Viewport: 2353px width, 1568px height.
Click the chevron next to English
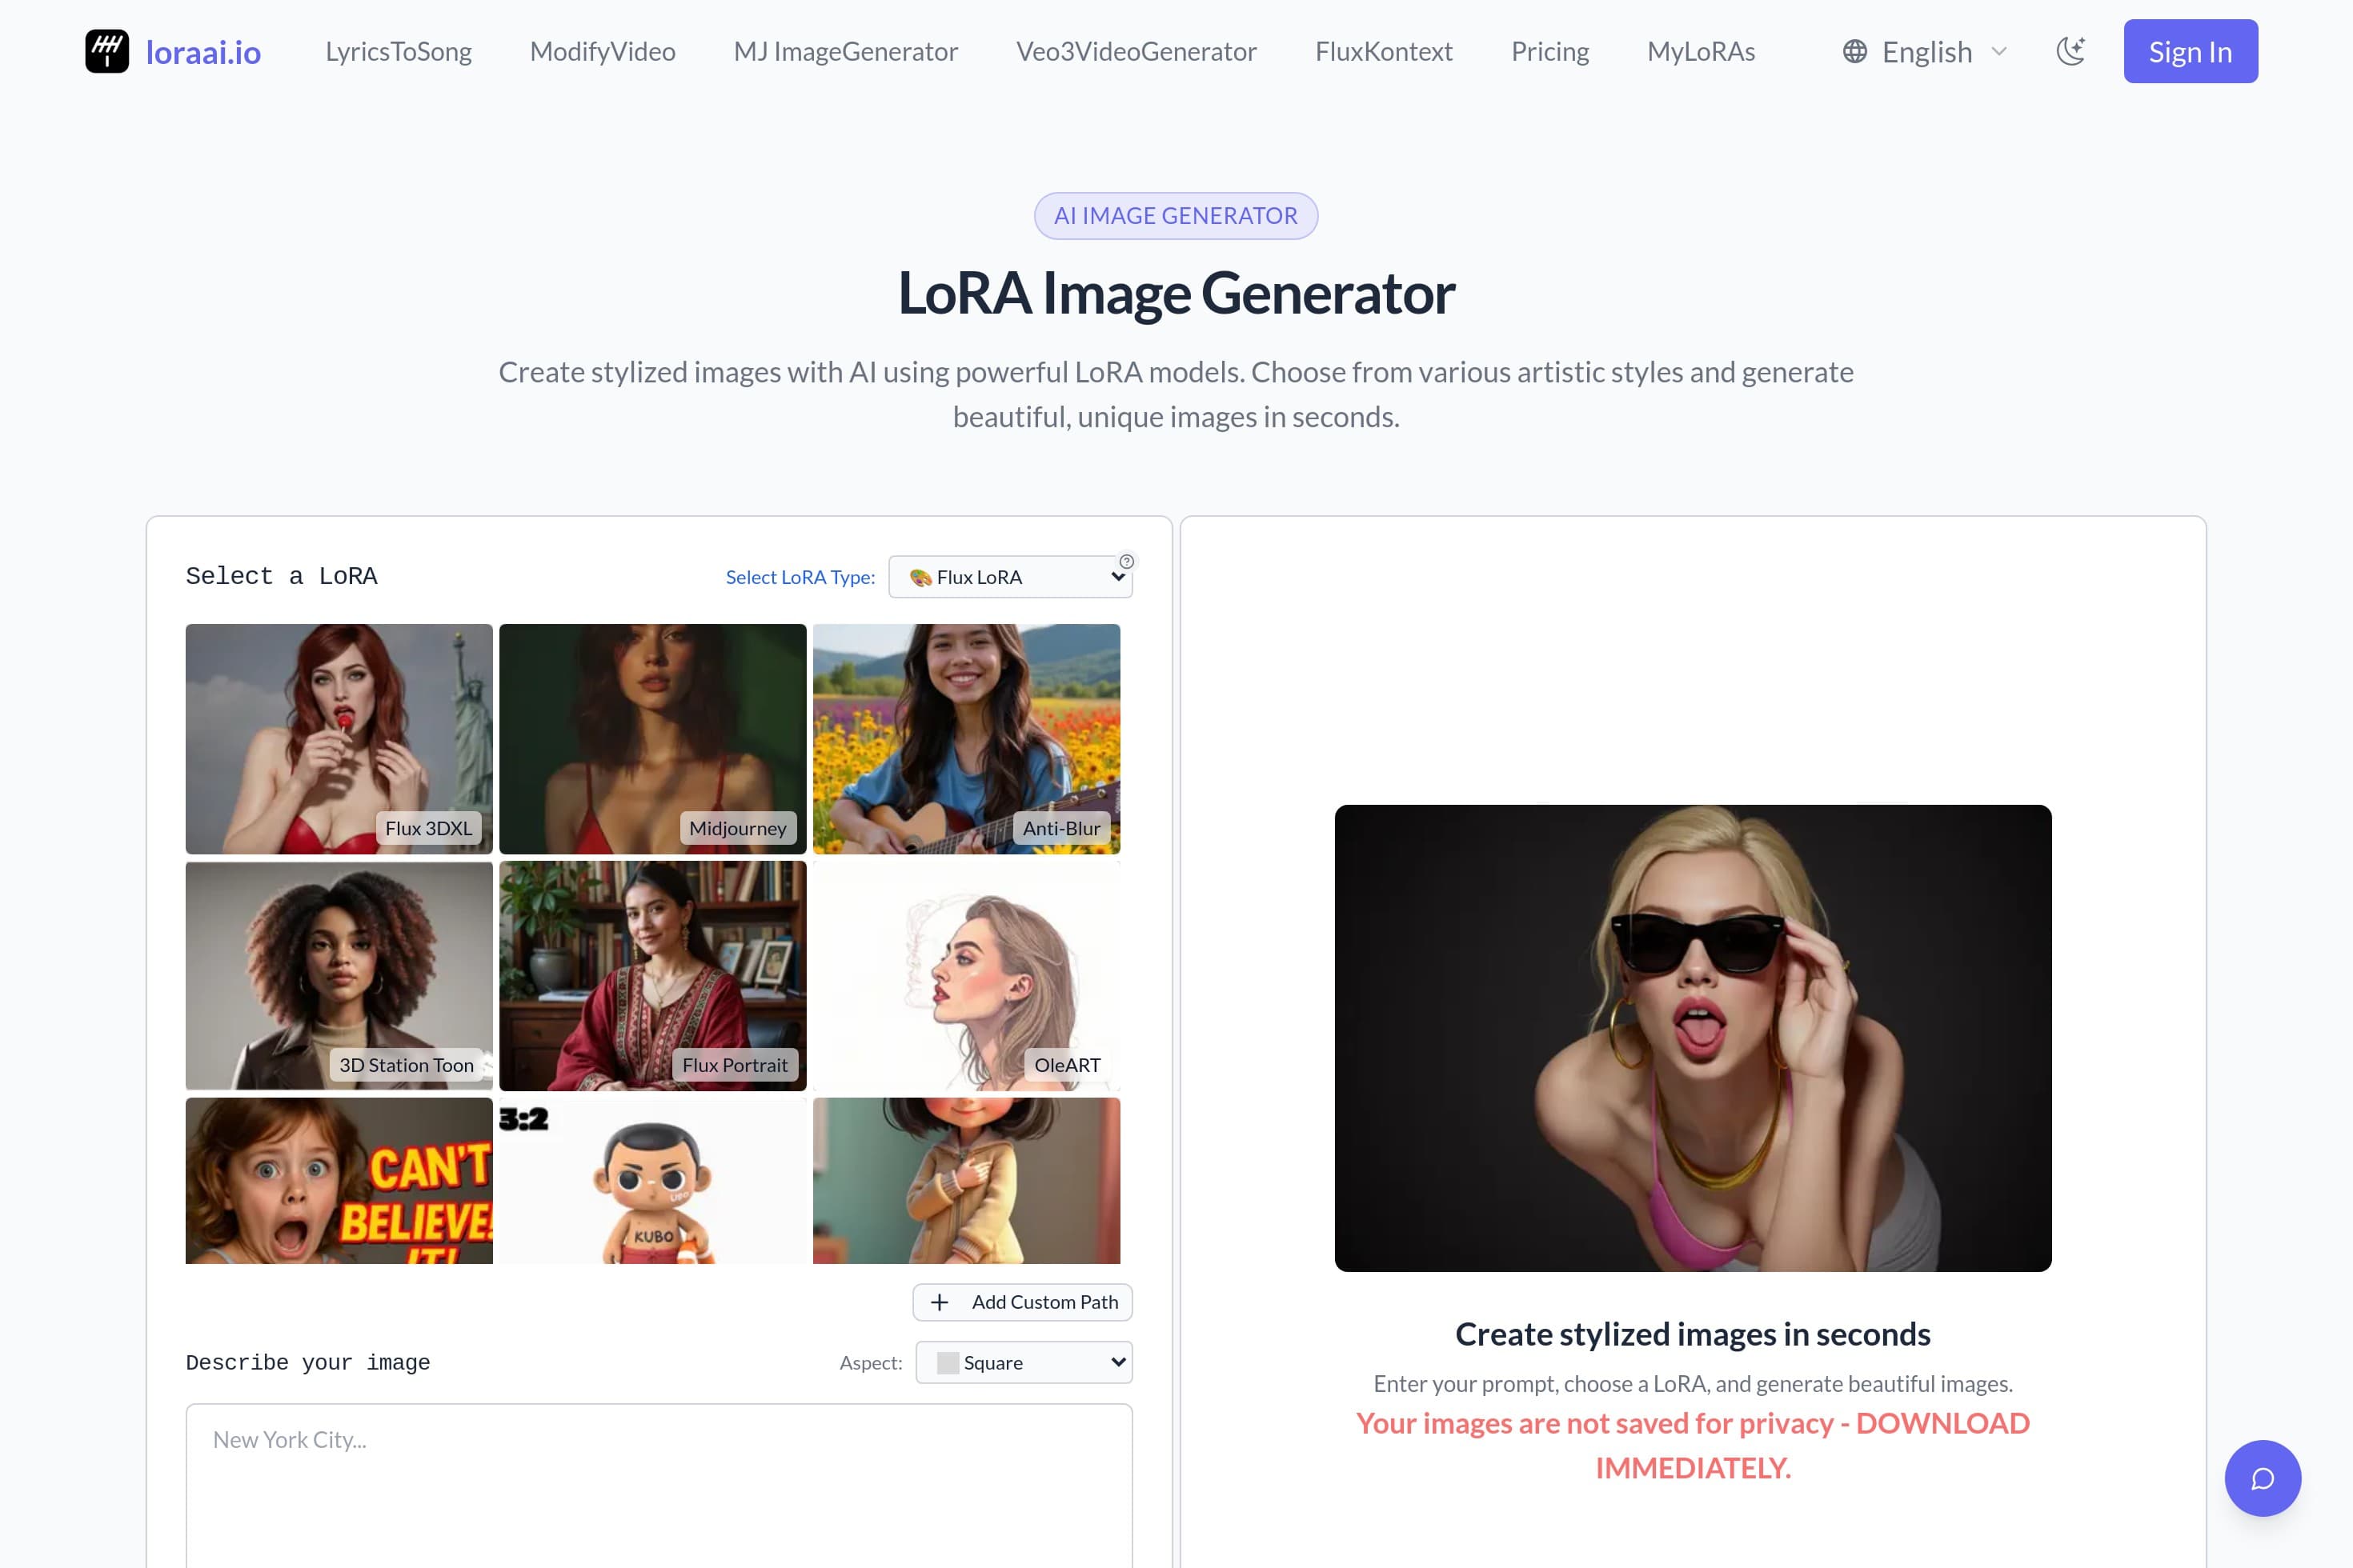pos(2001,51)
